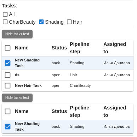
Task: Click Status column header in second table
Action: point(59,111)
